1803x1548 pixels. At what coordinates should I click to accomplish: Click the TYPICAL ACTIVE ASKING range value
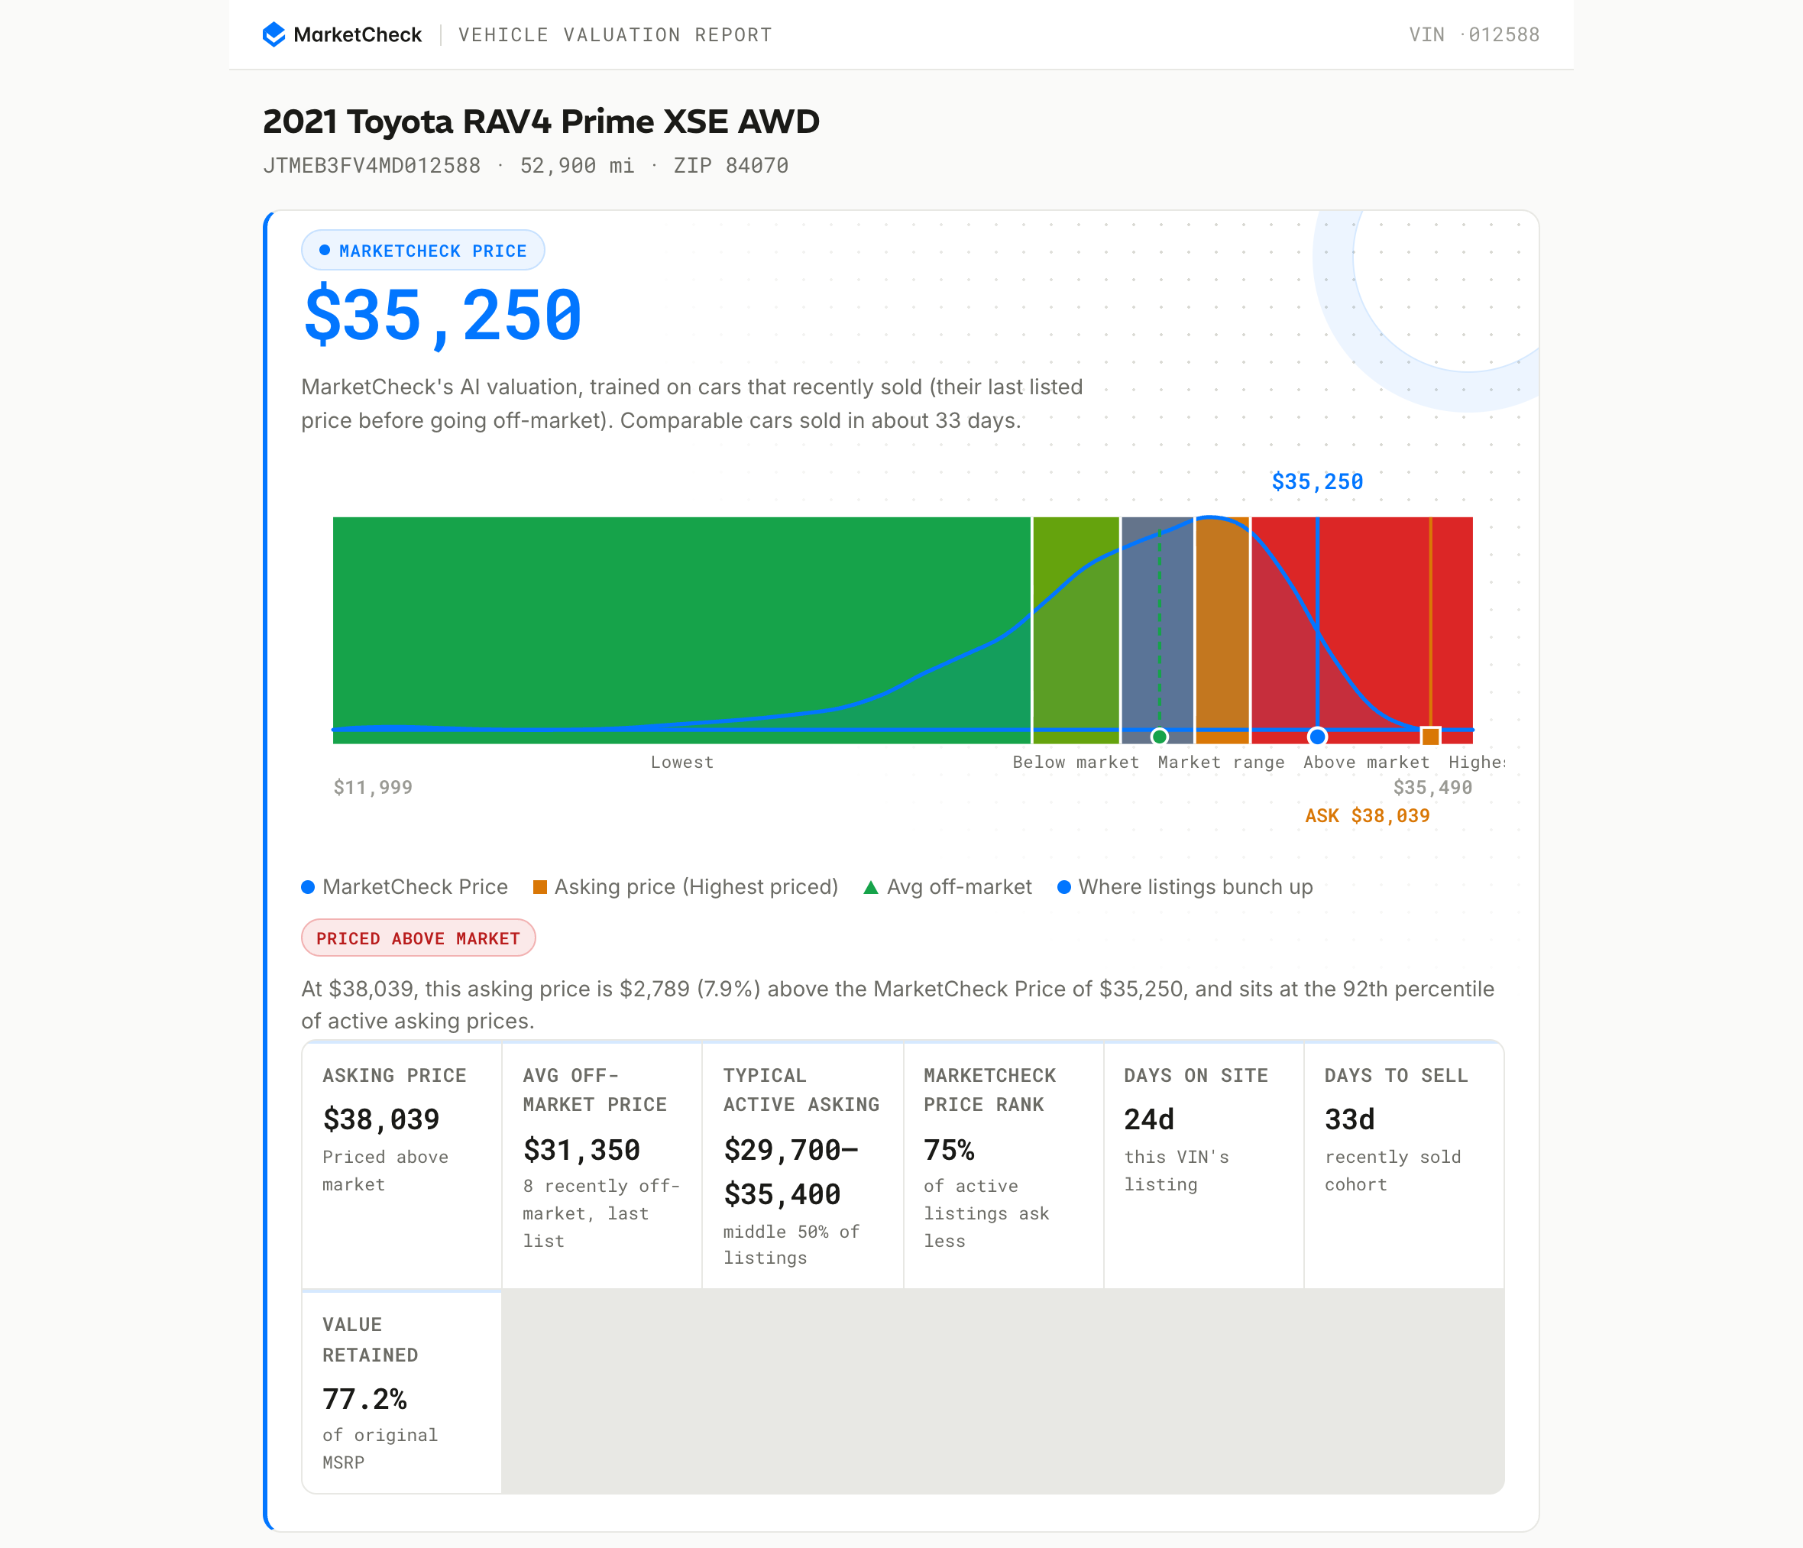(x=791, y=1172)
